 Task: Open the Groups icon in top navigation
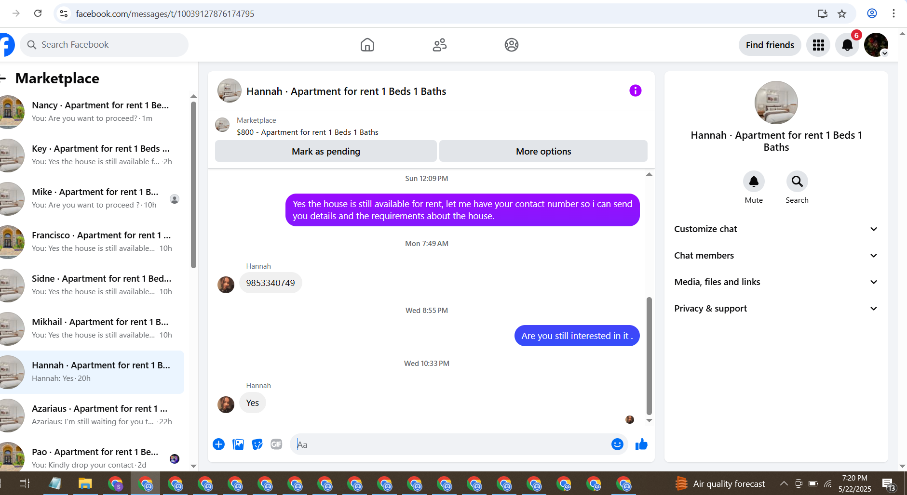[x=512, y=45]
